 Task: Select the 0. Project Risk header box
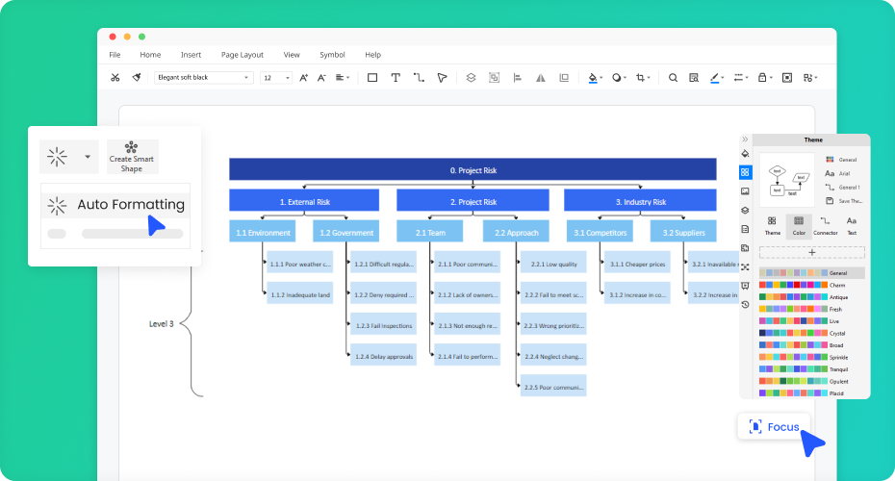[473, 169]
